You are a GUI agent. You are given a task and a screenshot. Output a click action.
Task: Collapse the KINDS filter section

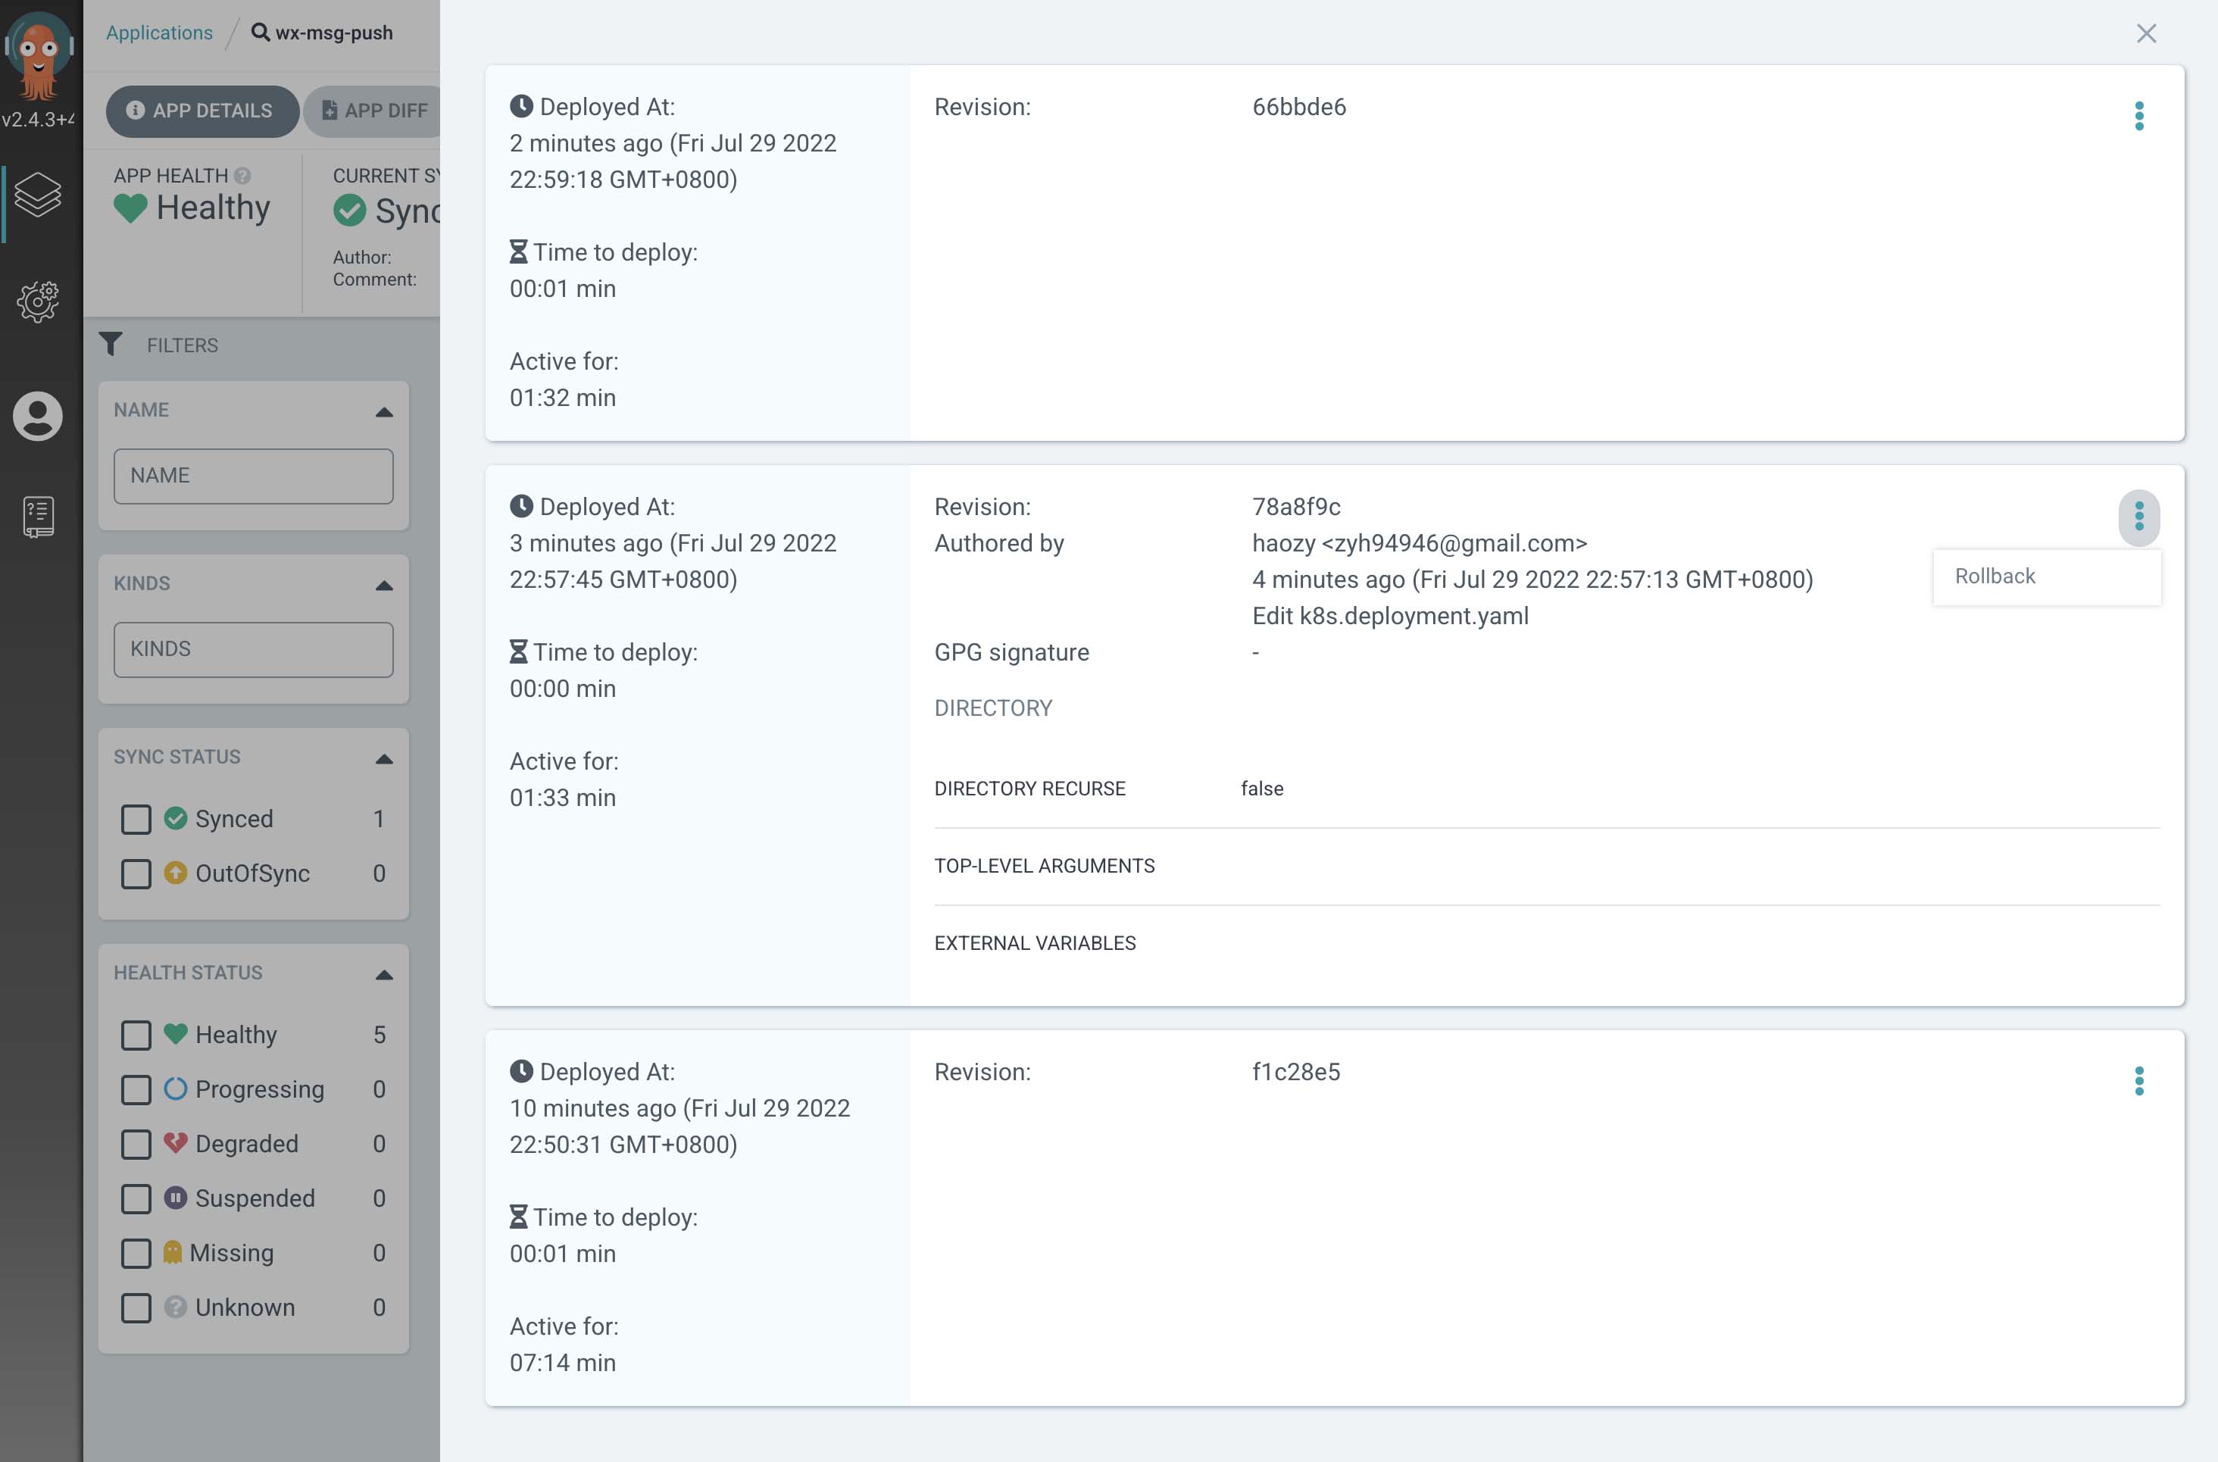(384, 586)
